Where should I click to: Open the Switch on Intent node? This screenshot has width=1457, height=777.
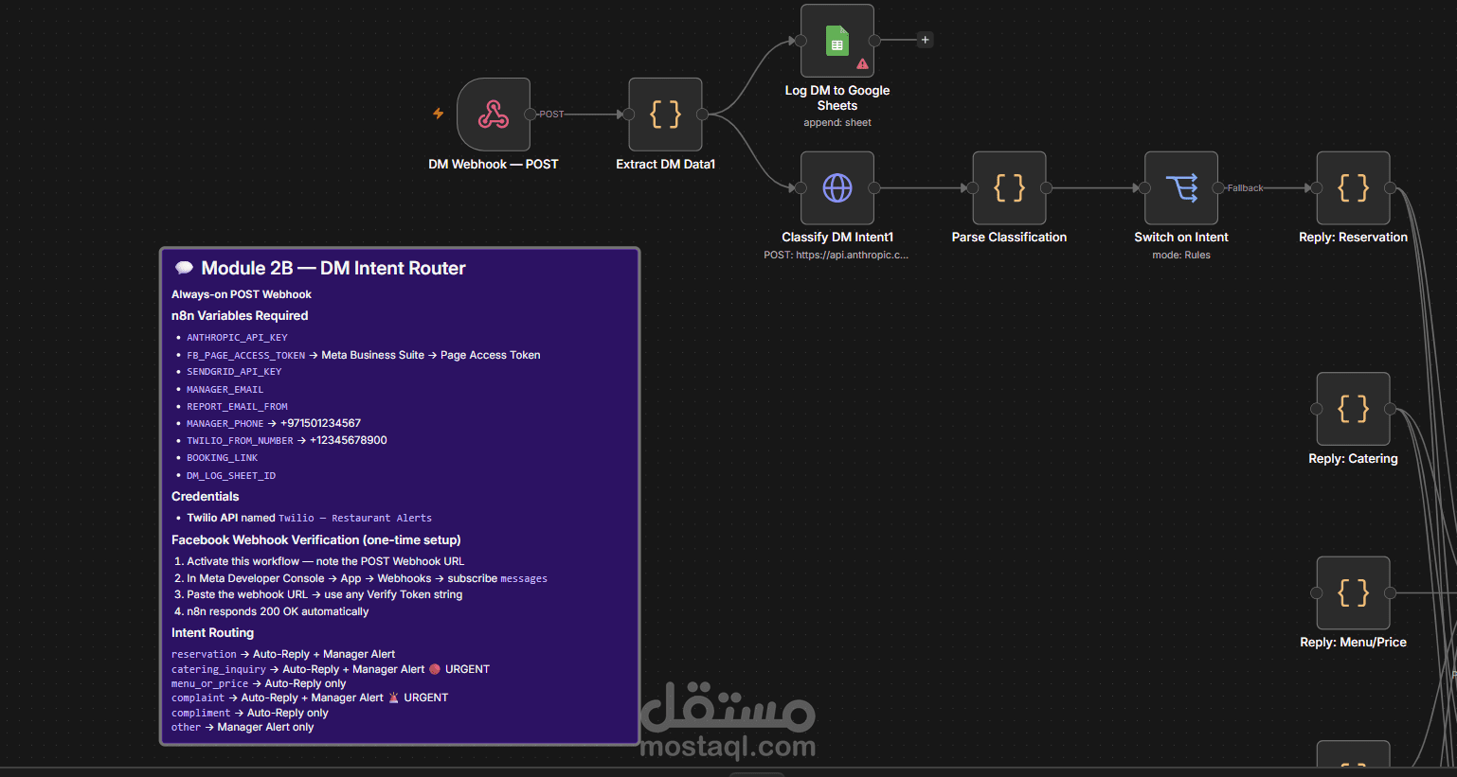pos(1181,188)
